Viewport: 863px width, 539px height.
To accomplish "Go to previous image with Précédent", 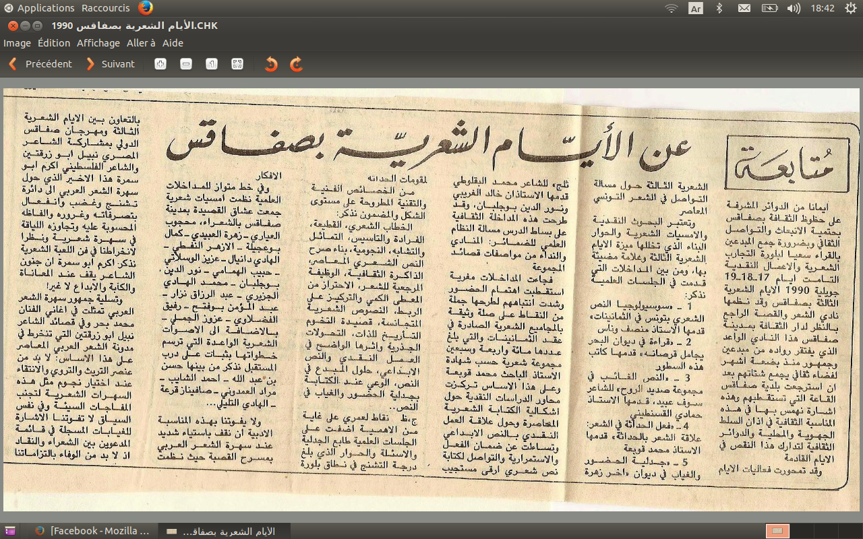I will point(40,64).
